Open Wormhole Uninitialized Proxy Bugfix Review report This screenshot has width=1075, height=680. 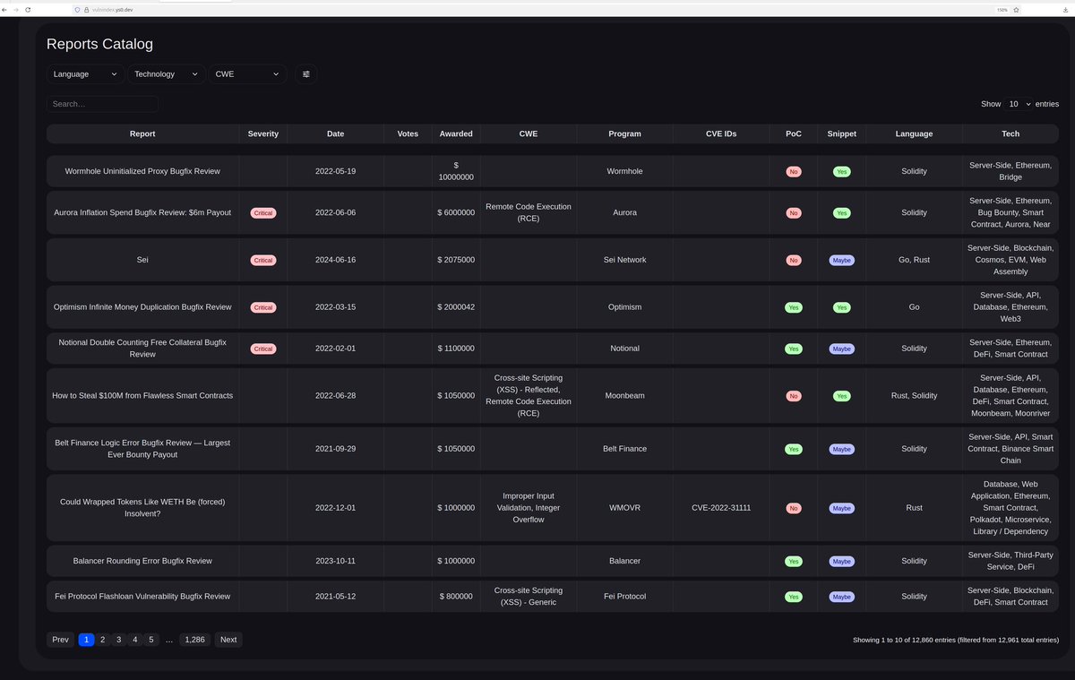pos(142,171)
